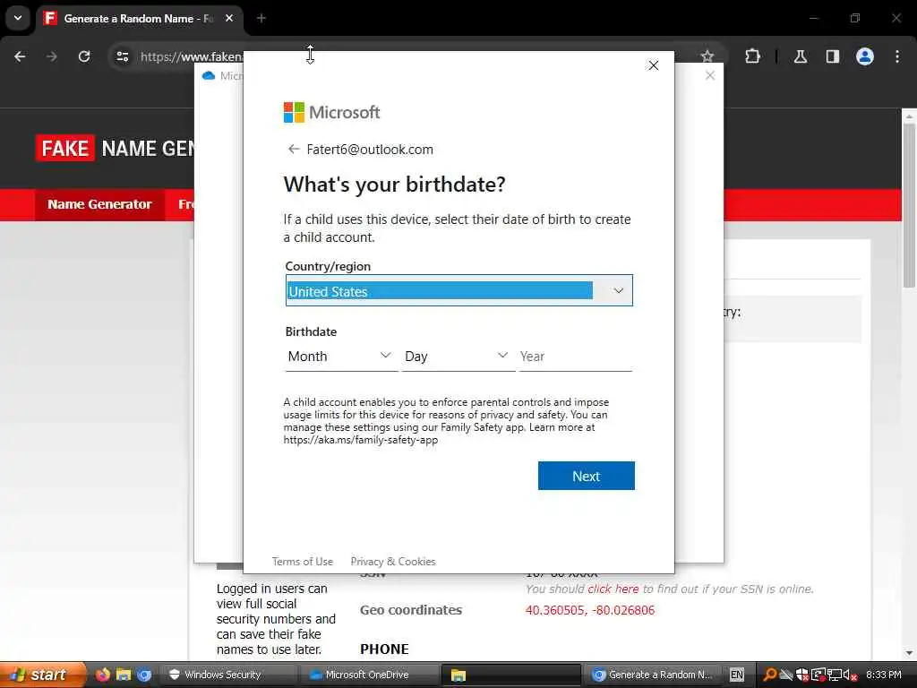Image resolution: width=917 pixels, height=688 pixels.
Task: Open the Month dropdown under Birthdate
Action: (340, 357)
